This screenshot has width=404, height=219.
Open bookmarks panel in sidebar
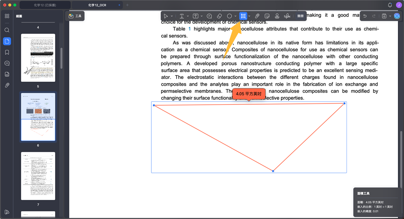pos(7,52)
